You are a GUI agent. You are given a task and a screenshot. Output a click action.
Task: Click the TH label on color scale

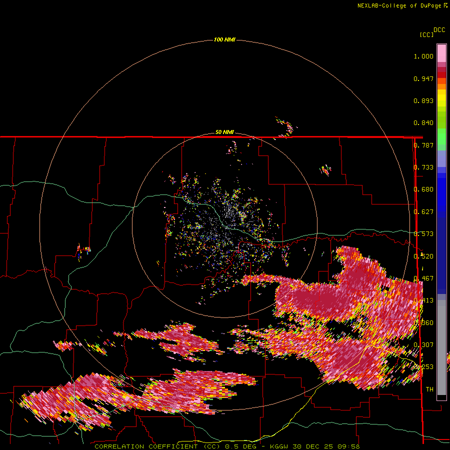click(429, 389)
